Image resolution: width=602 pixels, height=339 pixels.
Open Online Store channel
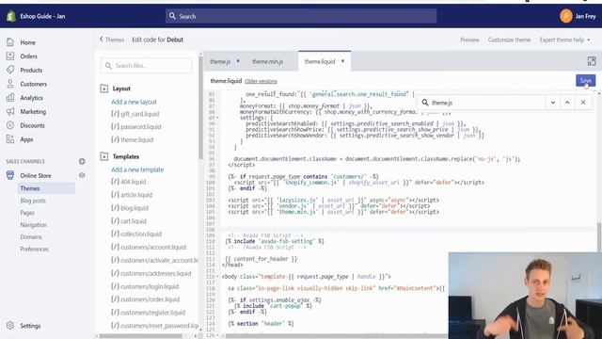pyautogui.click(x=36, y=175)
